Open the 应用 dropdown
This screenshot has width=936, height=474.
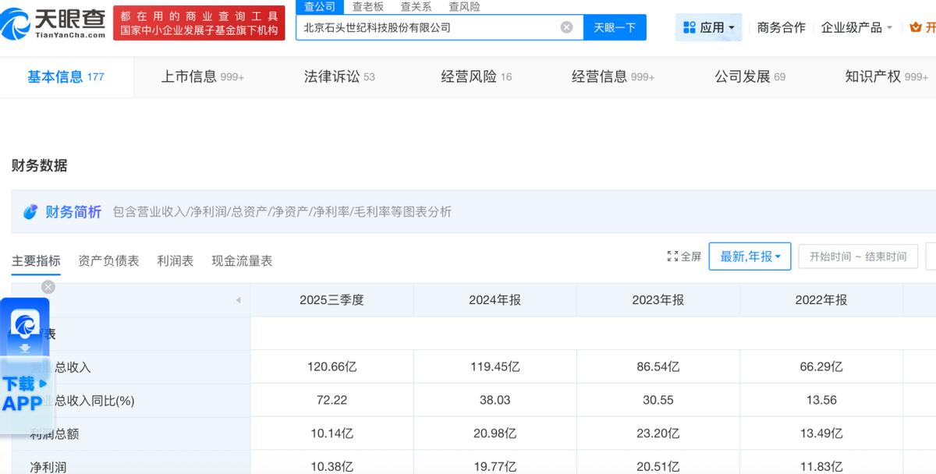(x=709, y=27)
